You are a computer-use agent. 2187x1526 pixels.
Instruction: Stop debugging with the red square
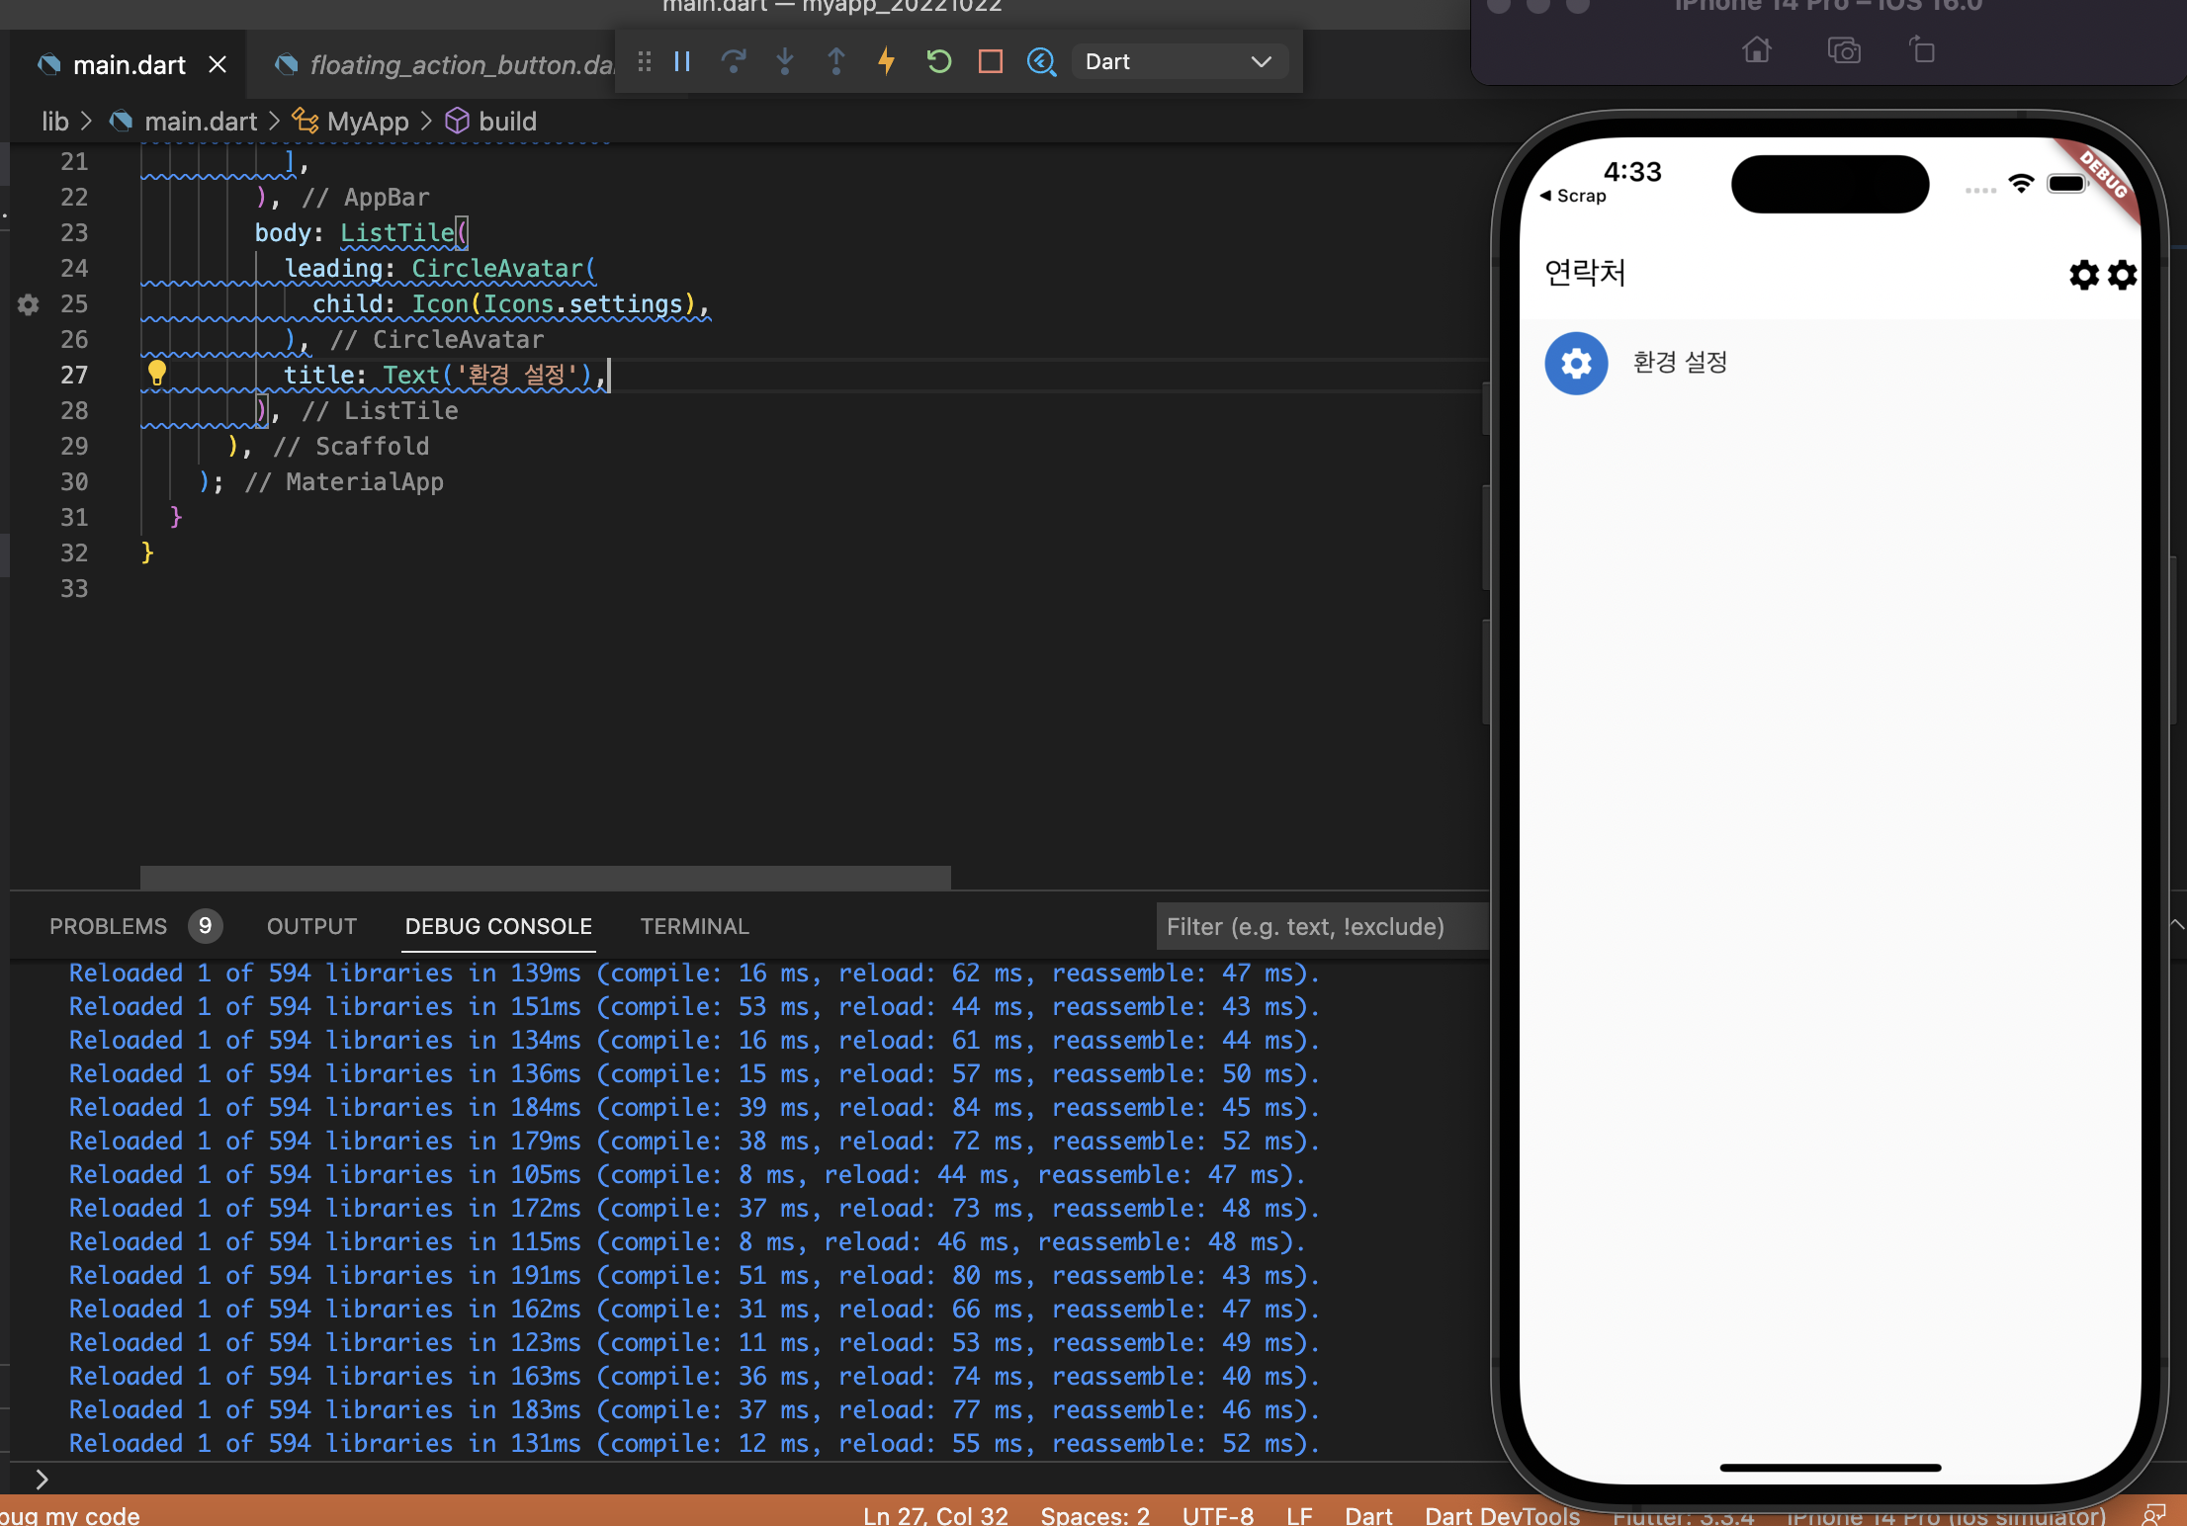pos(990,61)
